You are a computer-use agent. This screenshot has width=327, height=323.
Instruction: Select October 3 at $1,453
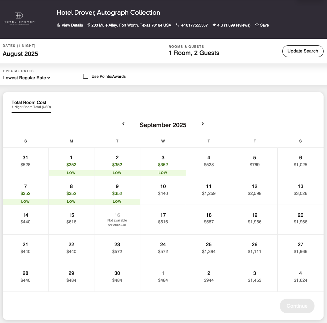coord(255,278)
